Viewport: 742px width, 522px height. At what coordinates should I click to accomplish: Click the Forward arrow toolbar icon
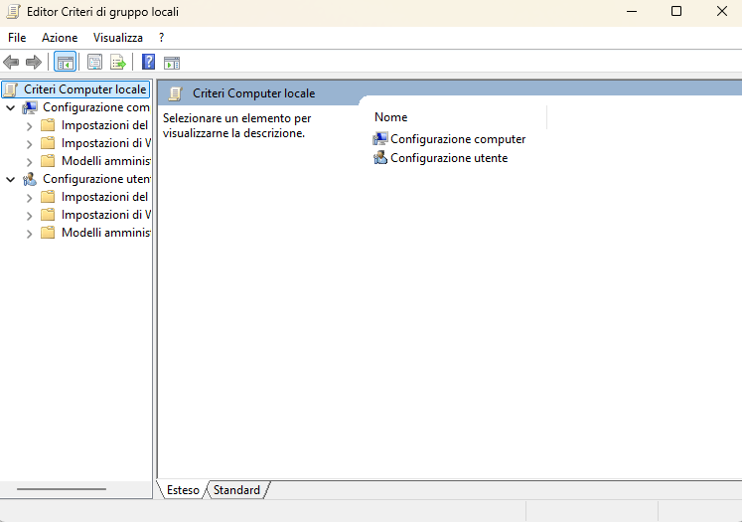click(x=34, y=62)
